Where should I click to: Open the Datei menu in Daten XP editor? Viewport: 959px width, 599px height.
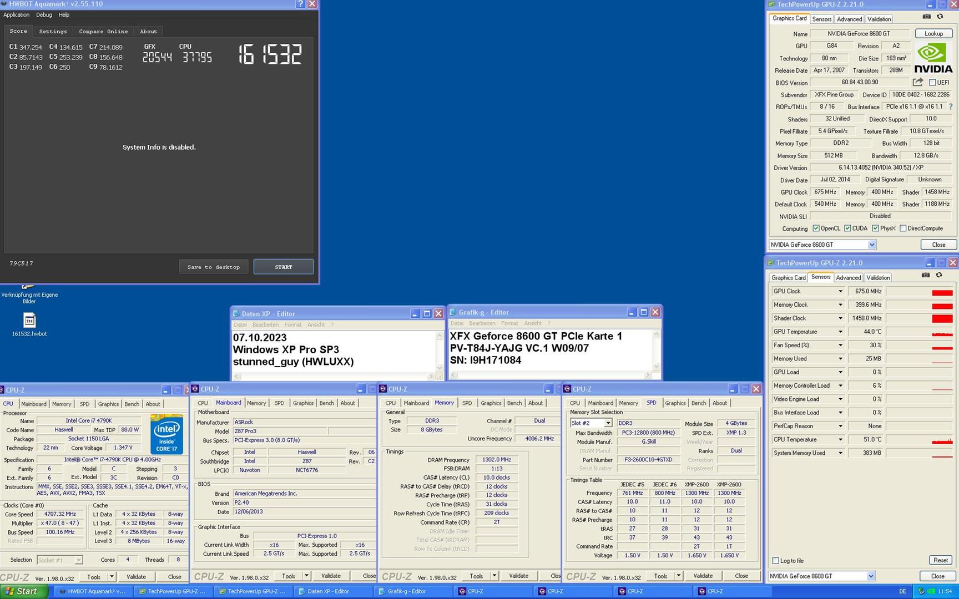click(x=240, y=325)
